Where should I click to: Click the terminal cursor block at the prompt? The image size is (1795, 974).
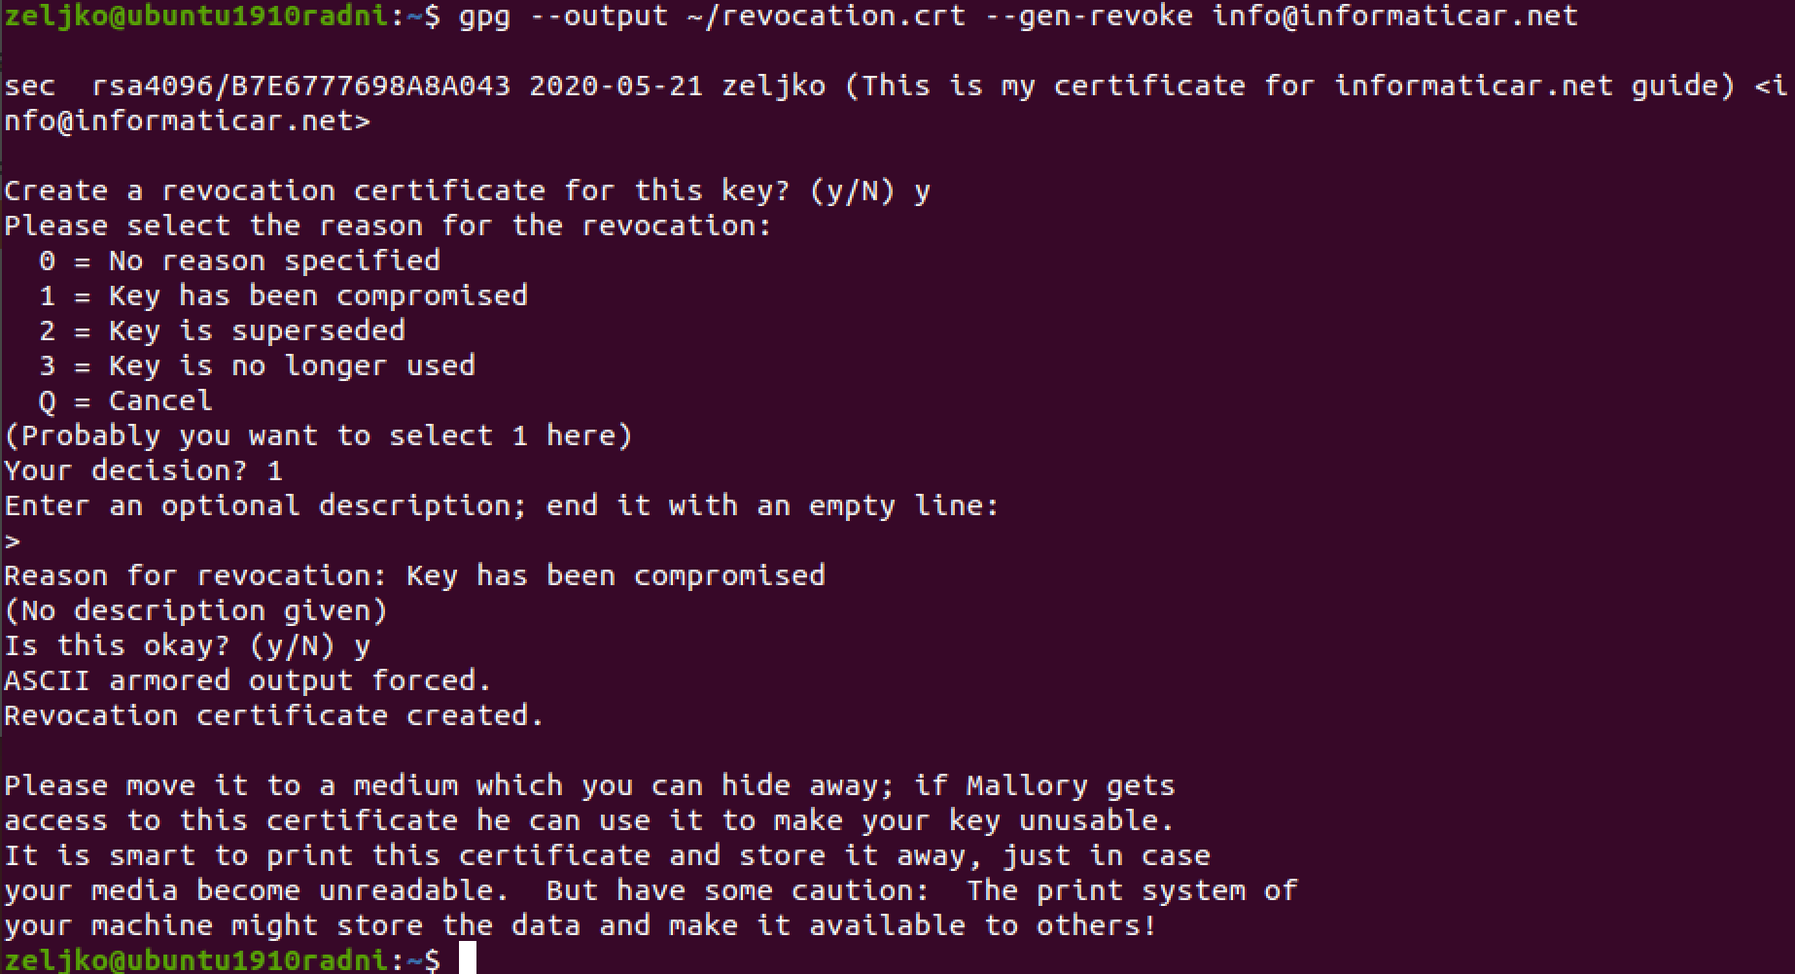(468, 958)
